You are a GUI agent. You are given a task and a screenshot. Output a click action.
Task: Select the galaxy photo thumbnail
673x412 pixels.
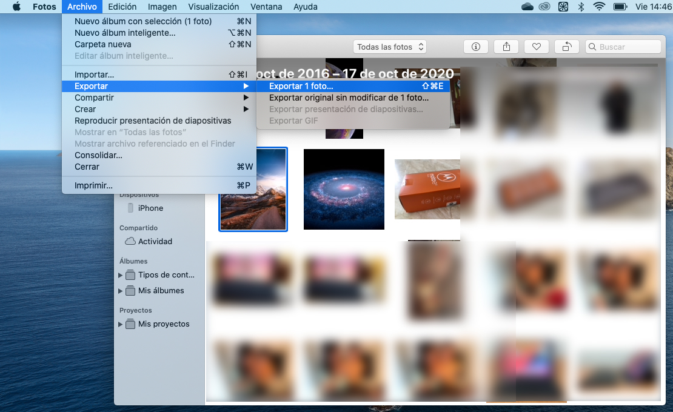344,189
